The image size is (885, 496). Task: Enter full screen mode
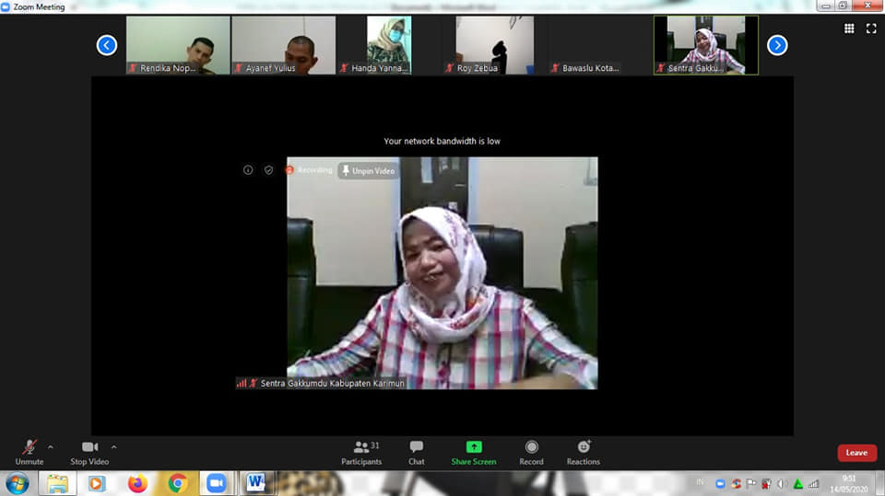tap(871, 29)
